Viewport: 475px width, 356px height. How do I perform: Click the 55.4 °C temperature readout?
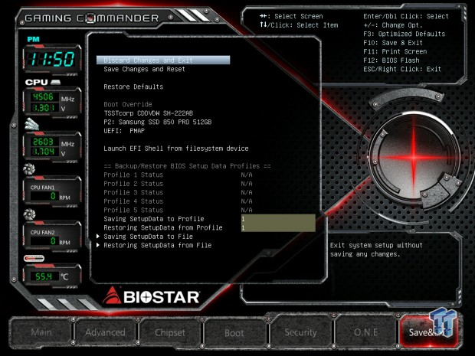coord(52,276)
